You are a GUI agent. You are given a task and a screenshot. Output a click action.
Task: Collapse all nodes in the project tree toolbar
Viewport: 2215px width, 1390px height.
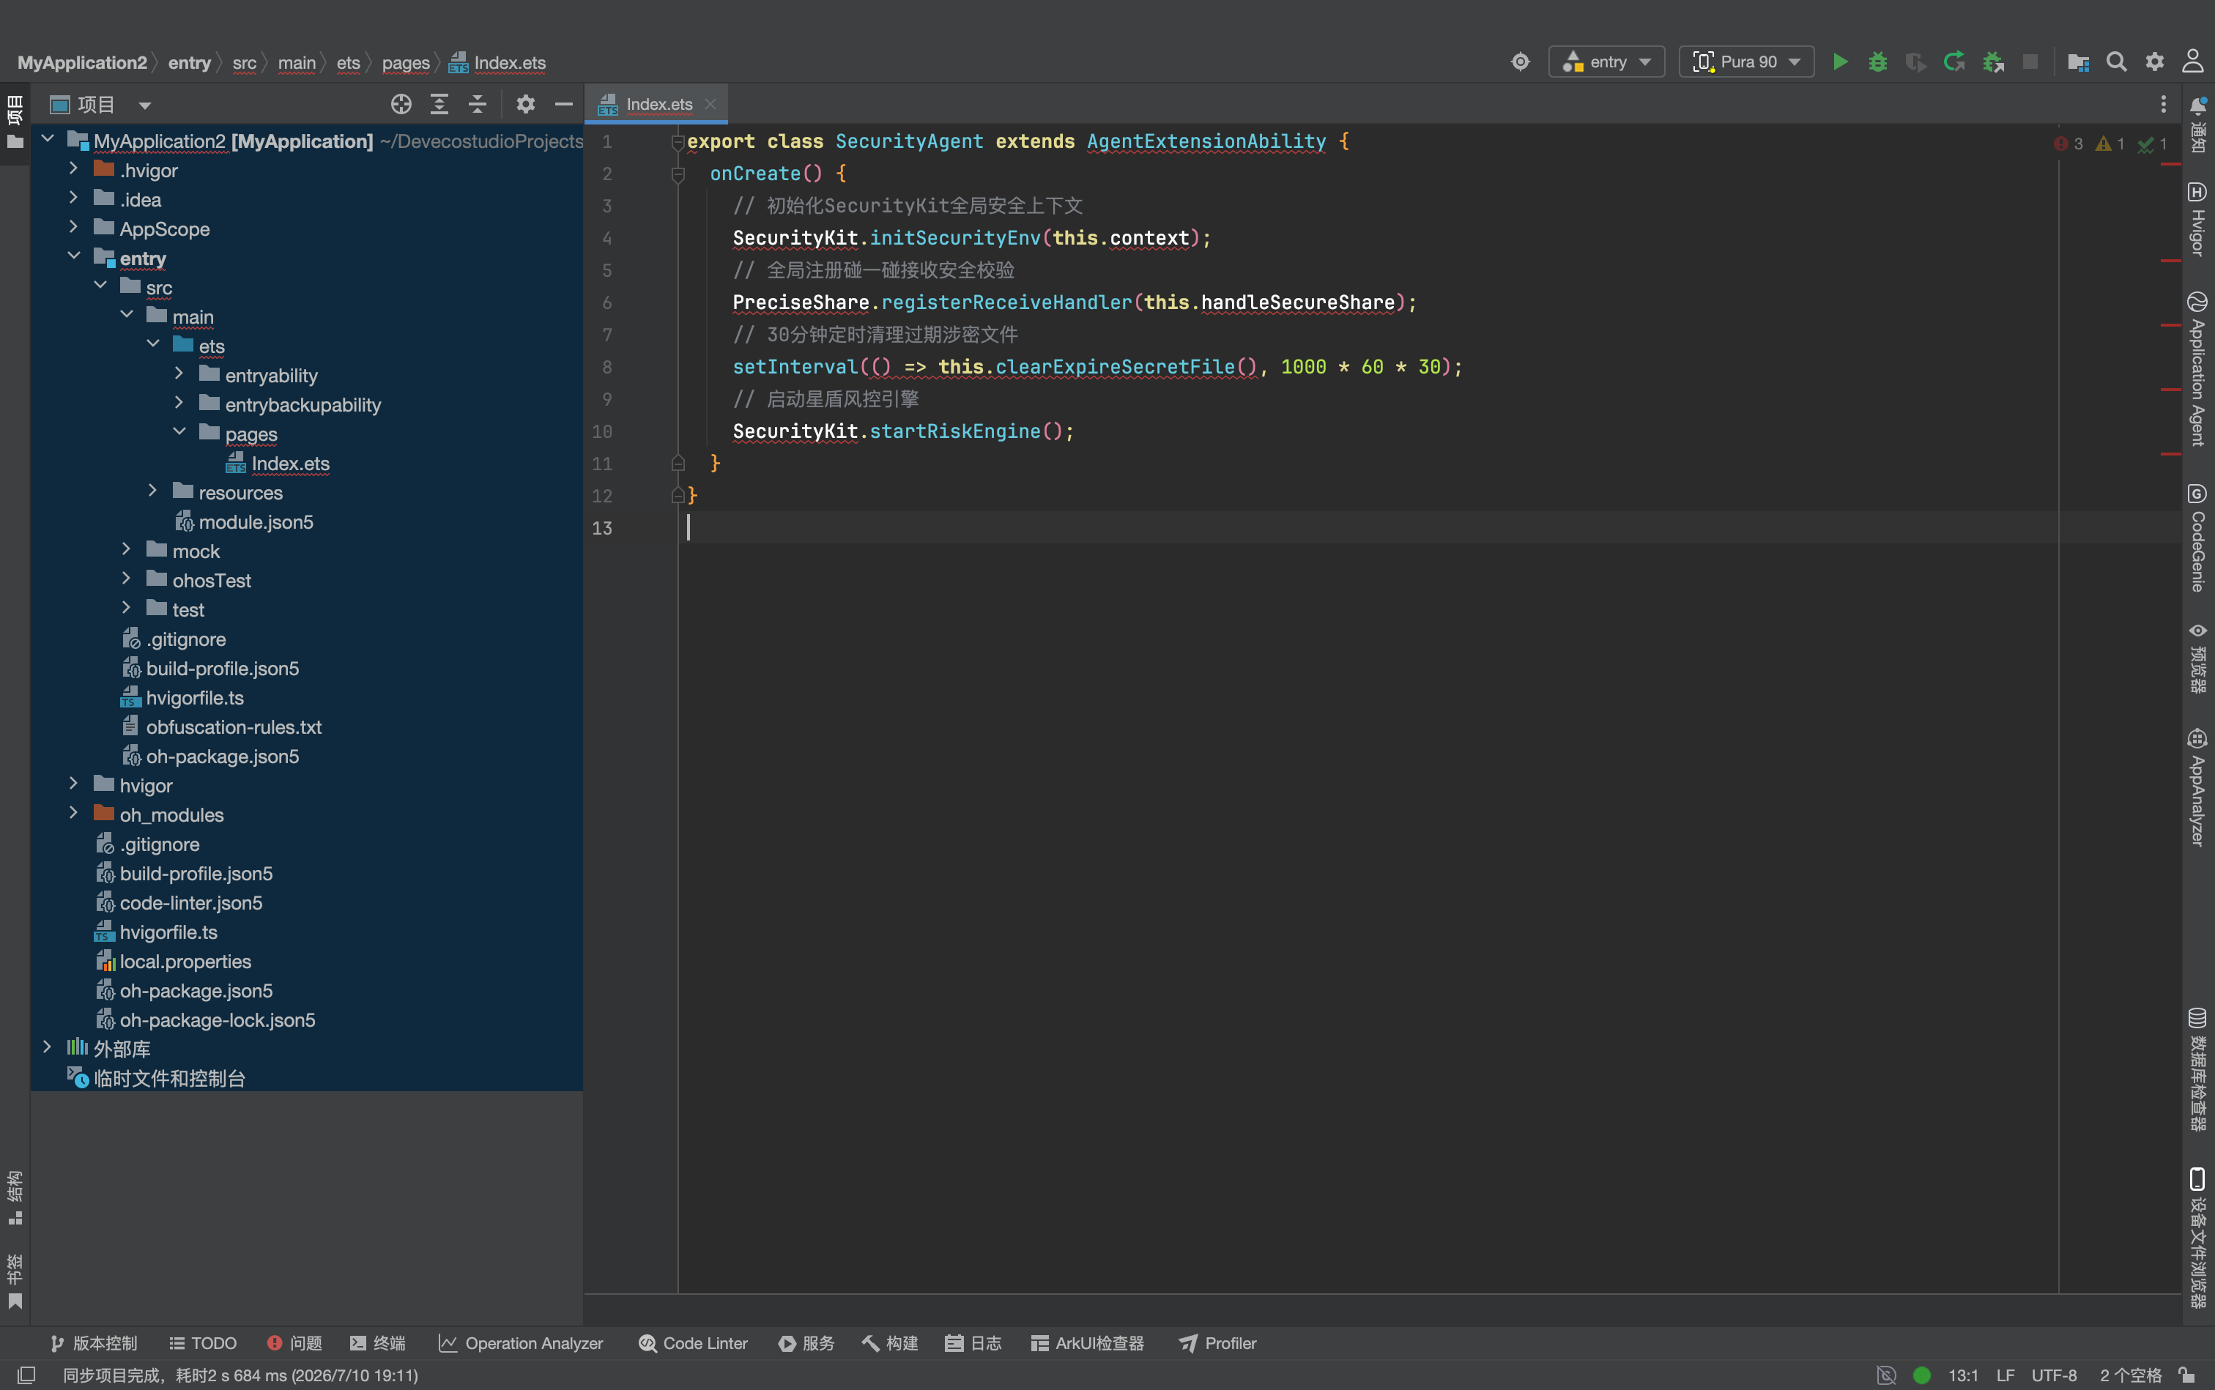click(x=477, y=104)
